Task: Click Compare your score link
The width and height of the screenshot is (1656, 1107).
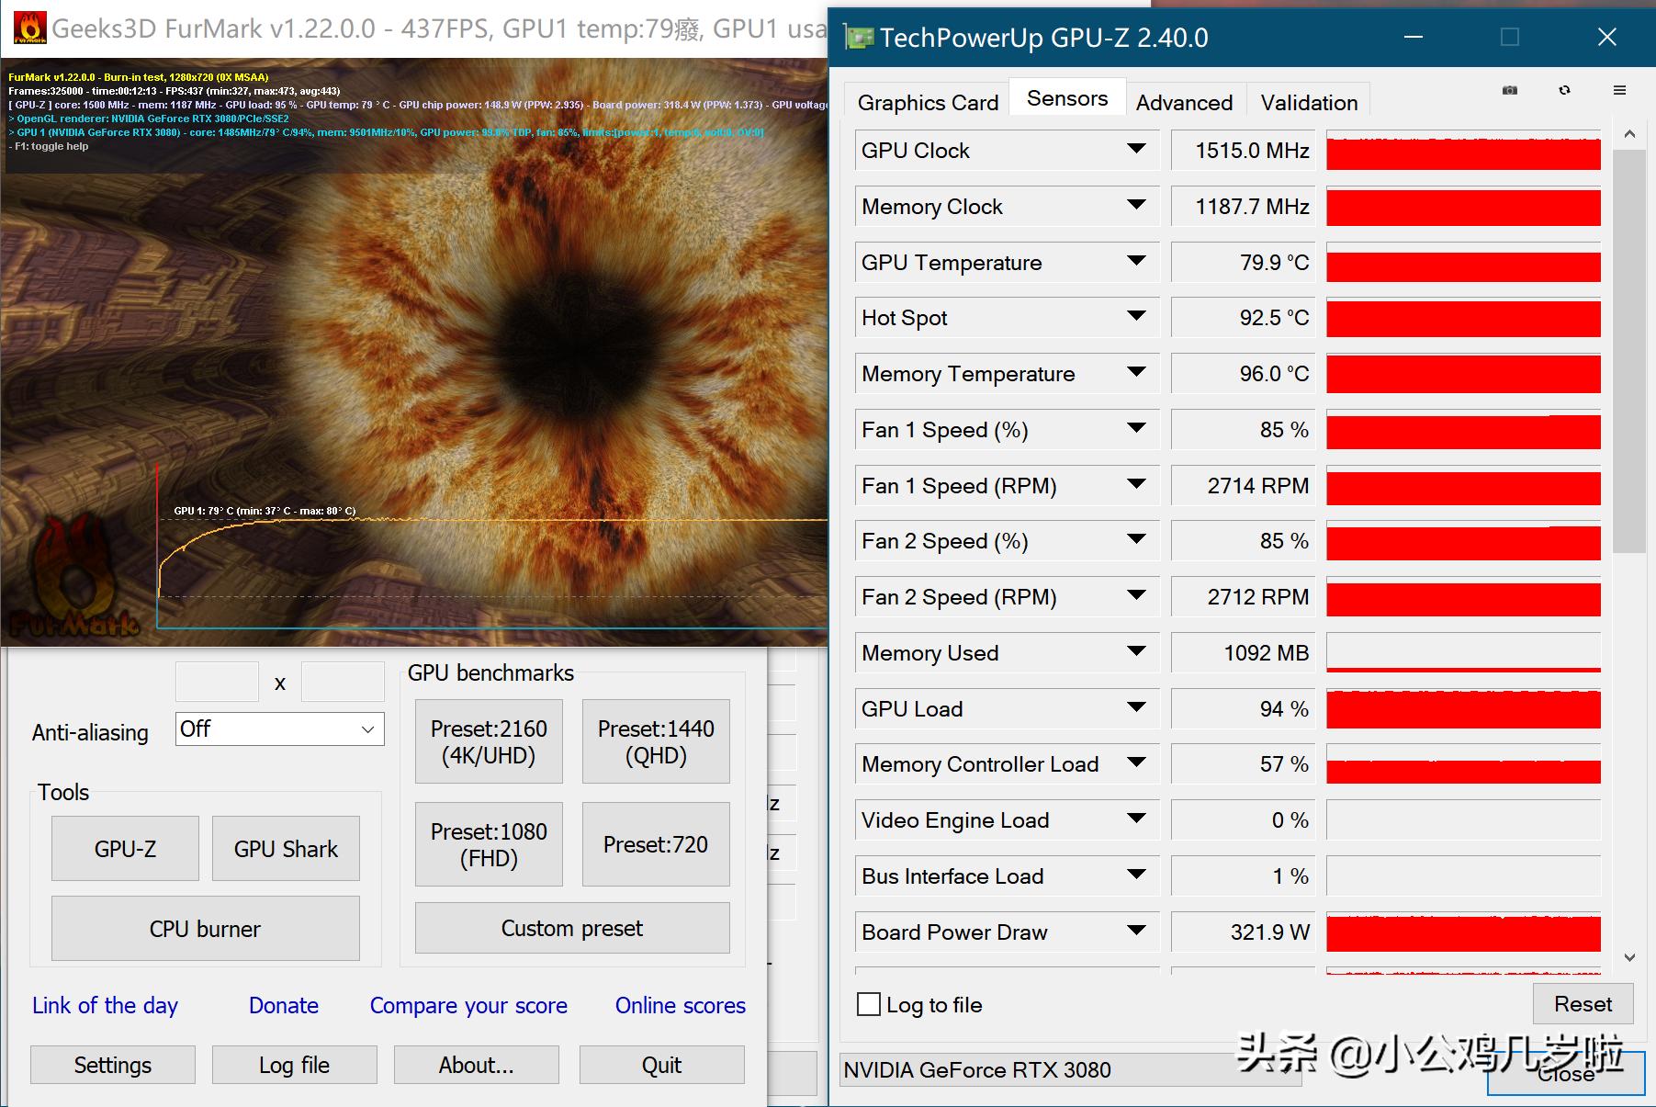Action: tap(468, 1006)
